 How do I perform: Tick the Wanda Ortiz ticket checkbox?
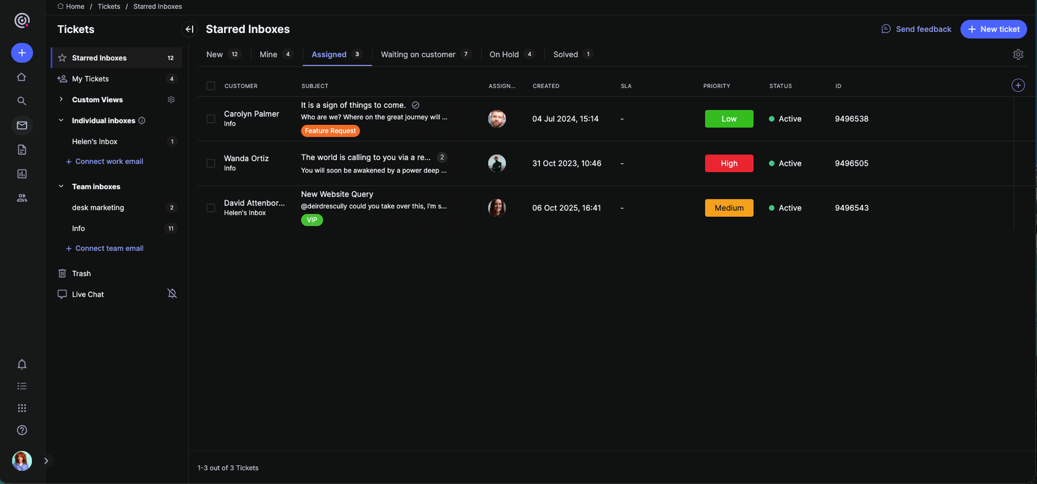pos(211,164)
